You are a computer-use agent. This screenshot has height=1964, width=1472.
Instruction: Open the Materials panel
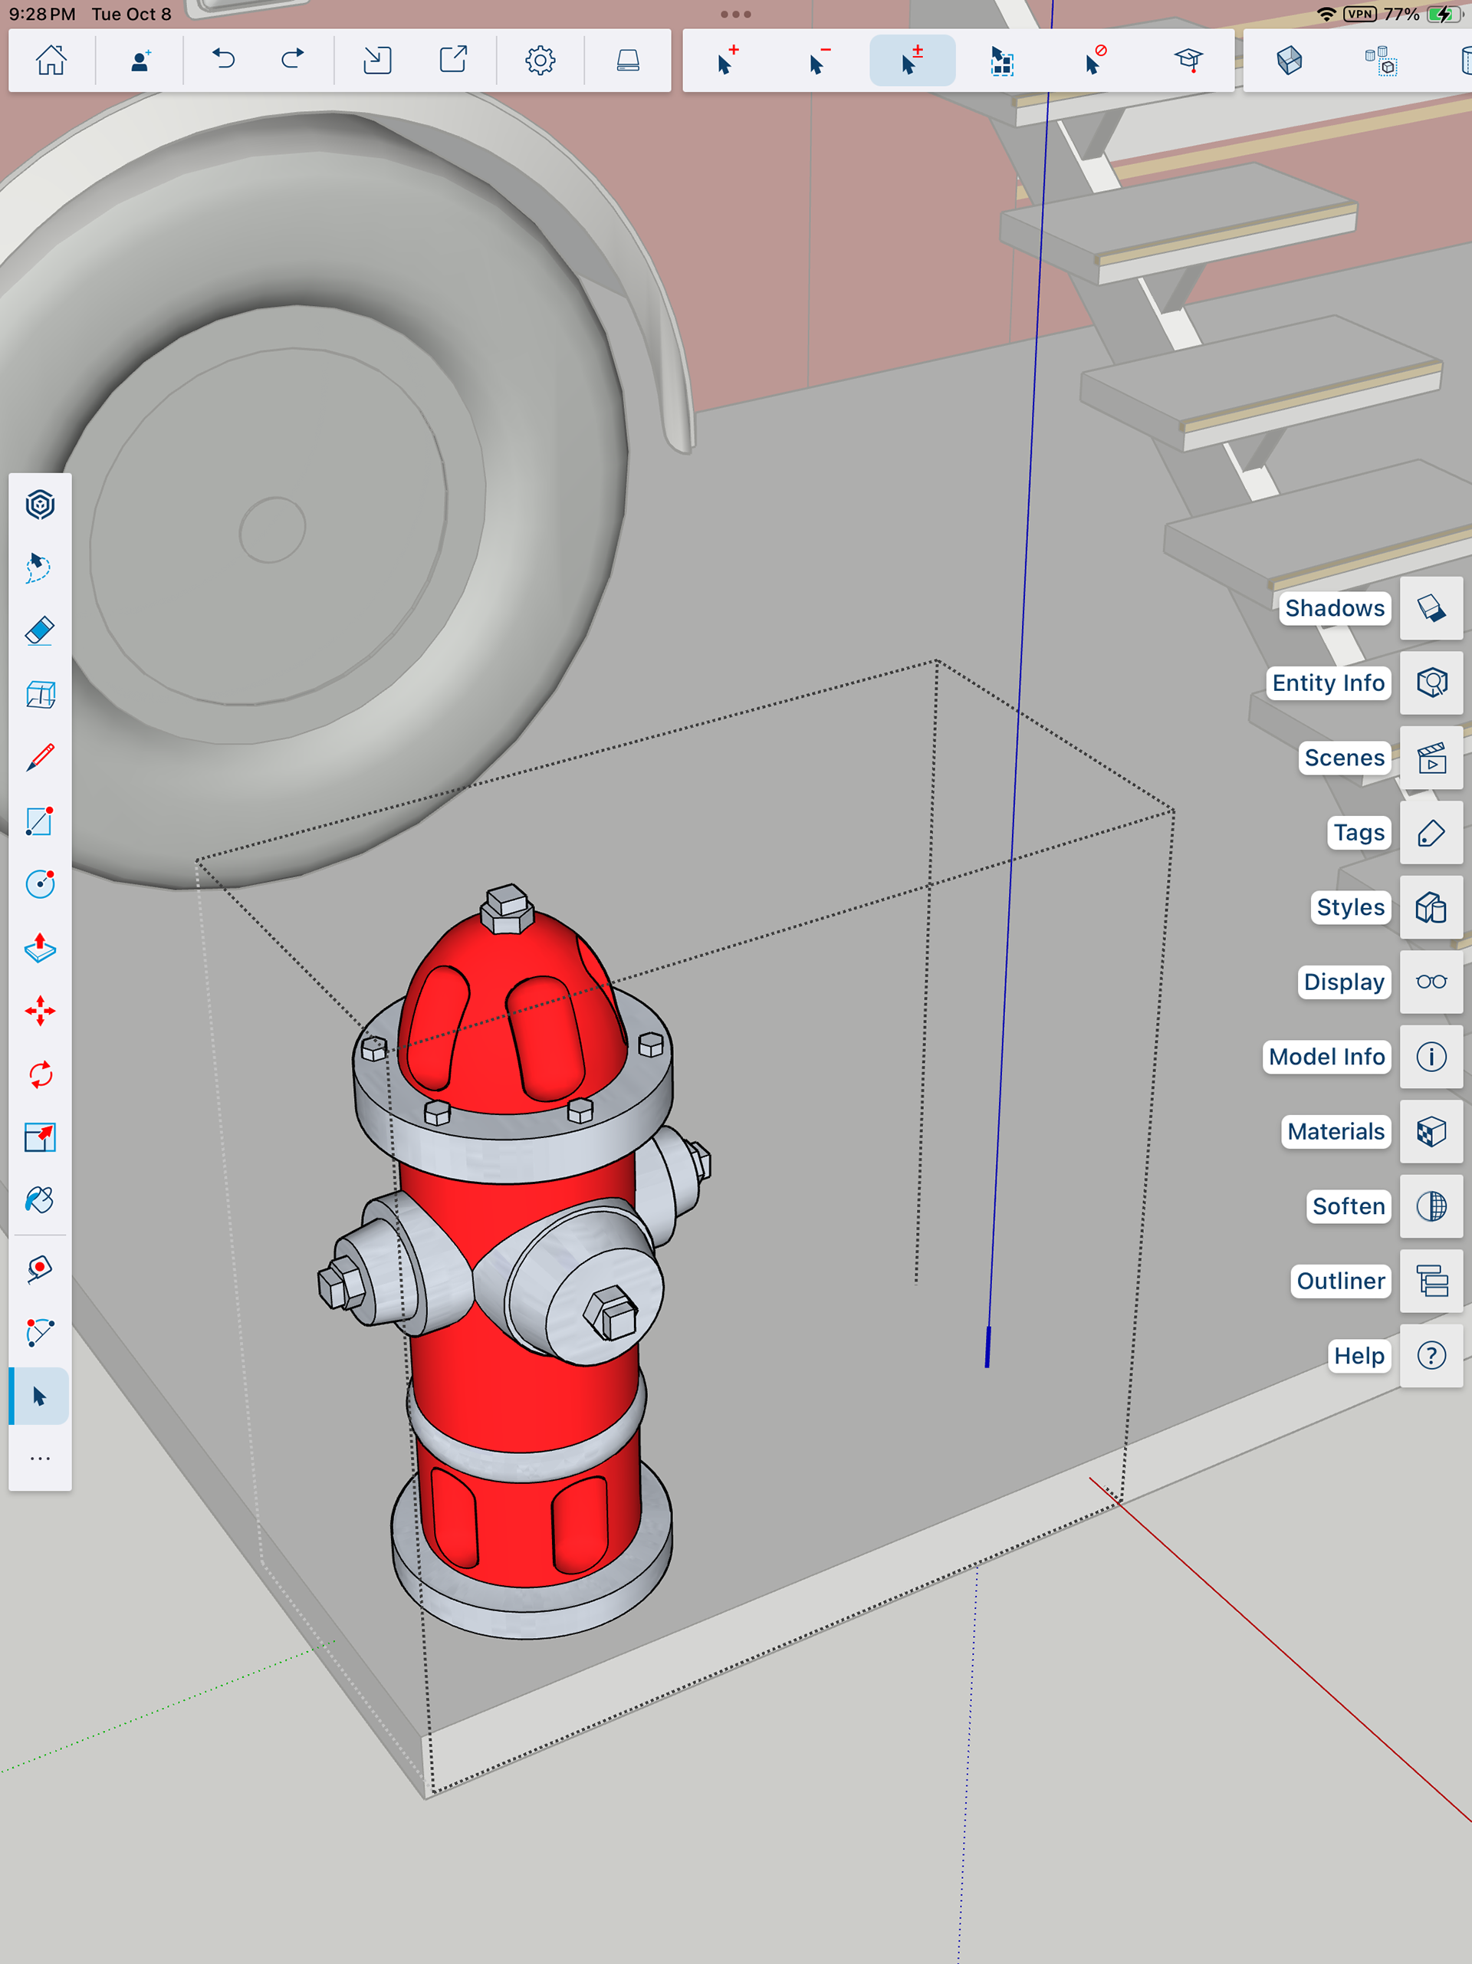(x=1431, y=1131)
